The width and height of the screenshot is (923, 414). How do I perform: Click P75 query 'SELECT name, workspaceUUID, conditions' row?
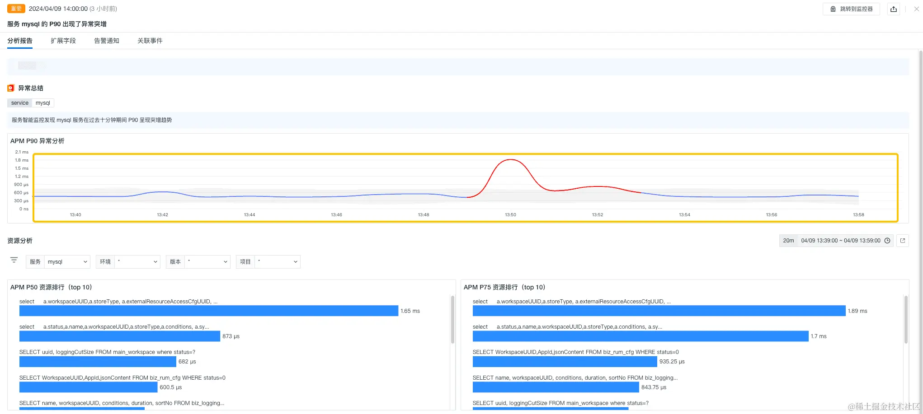[x=575, y=378]
